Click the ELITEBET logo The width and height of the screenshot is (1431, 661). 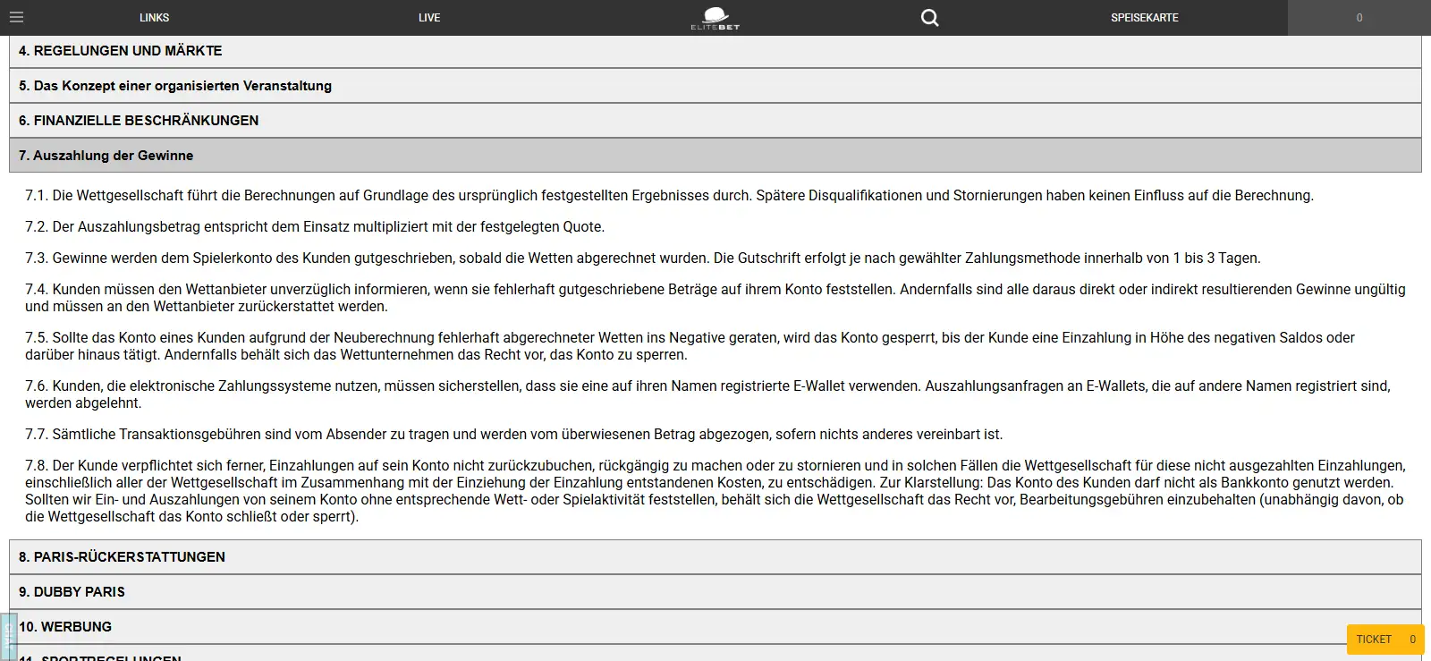point(715,18)
